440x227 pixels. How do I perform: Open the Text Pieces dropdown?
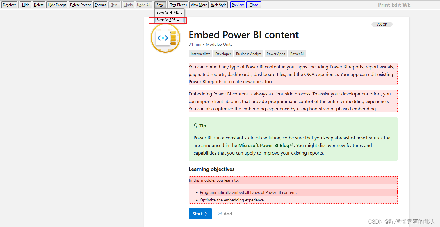(x=179, y=5)
